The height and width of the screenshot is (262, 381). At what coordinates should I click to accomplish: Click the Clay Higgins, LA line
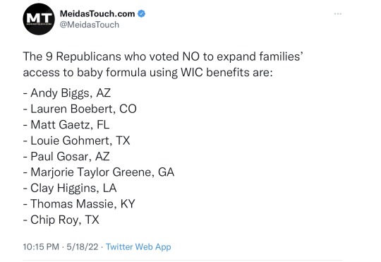pos(70,188)
